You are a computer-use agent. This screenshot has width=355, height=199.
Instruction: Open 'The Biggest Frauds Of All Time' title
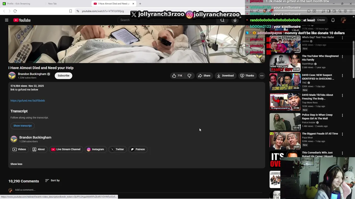pos(320,134)
